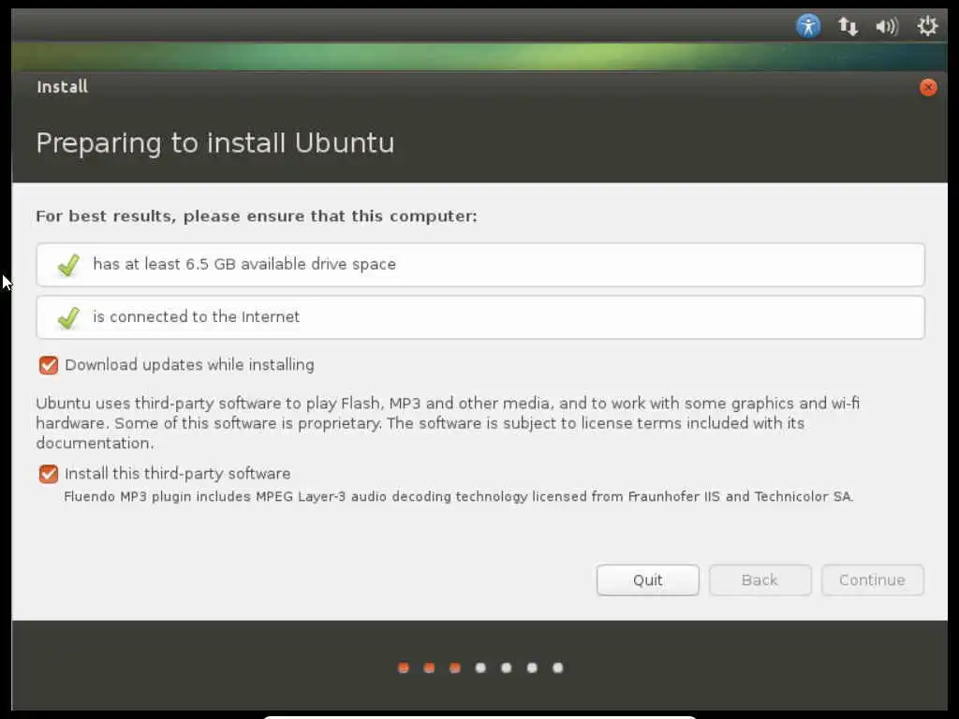Viewport: 959px width, 719px height.
Task: Open the network connections indicator
Action: [x=848, y=26]
